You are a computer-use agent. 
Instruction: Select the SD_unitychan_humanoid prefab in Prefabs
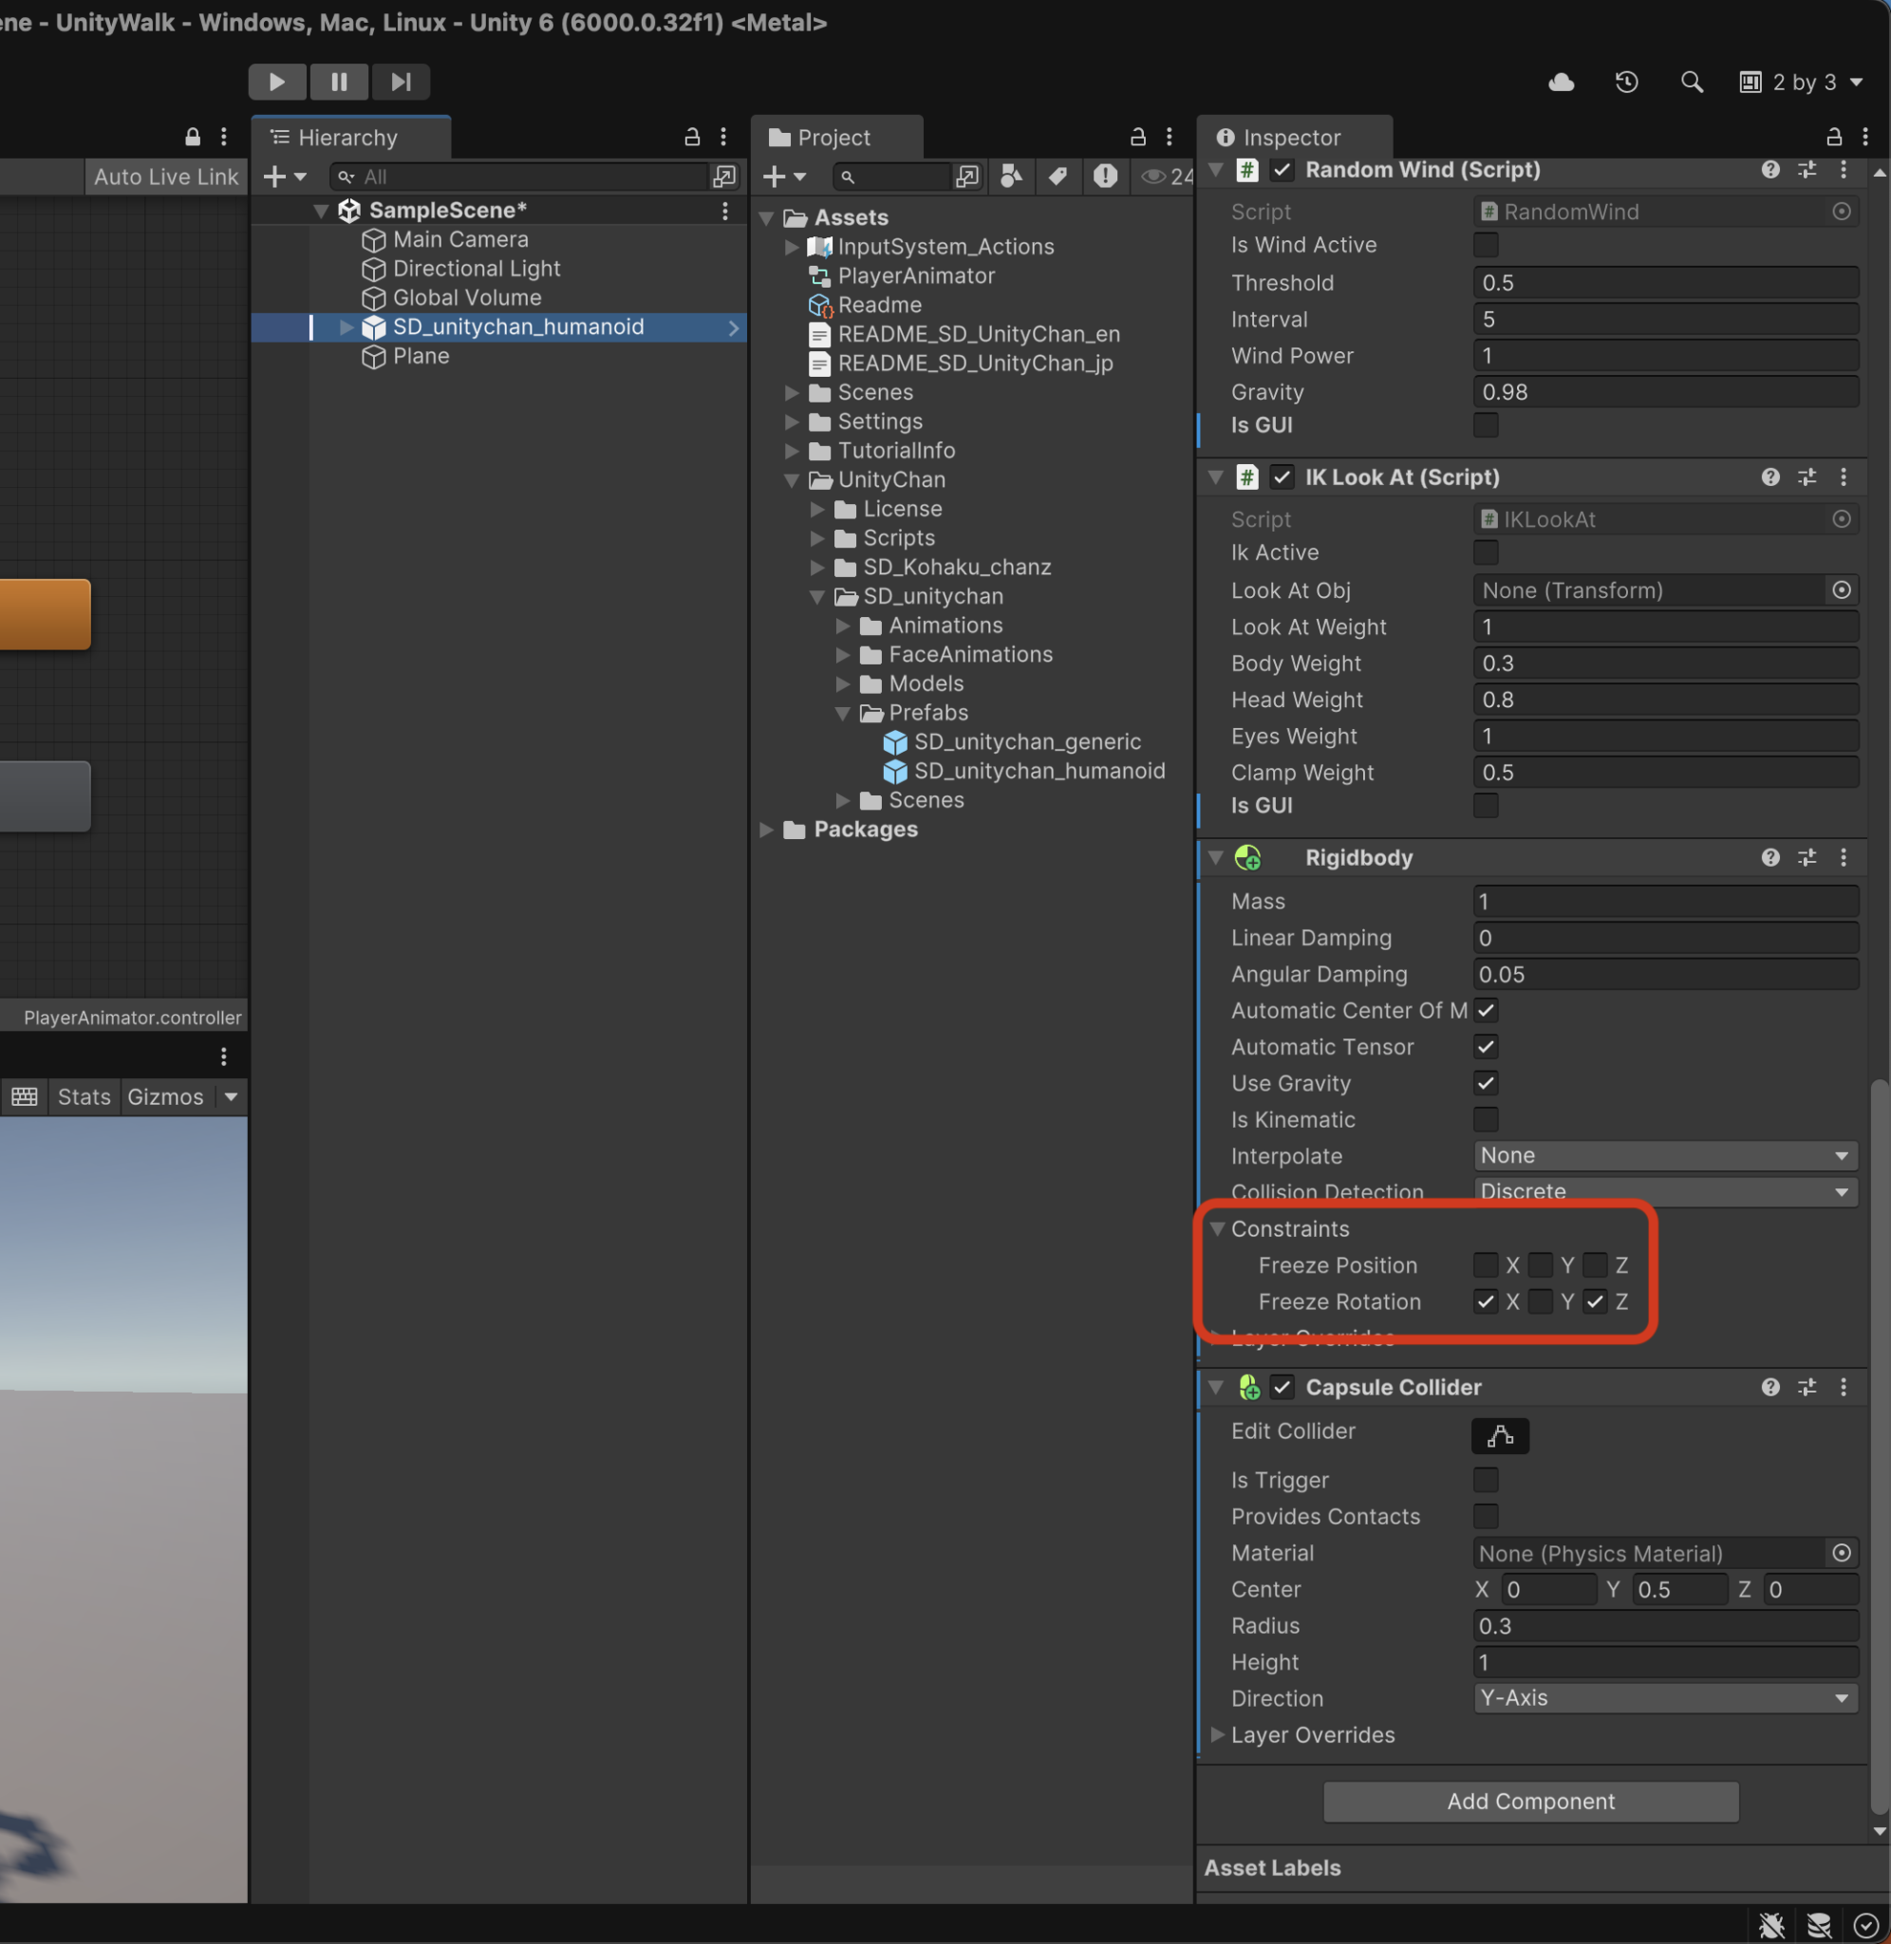[x=1039, y=771]
